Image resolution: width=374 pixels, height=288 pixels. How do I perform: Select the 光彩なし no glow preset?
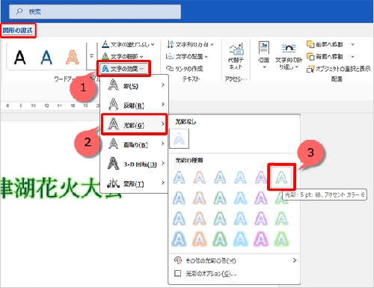point(179,138)
